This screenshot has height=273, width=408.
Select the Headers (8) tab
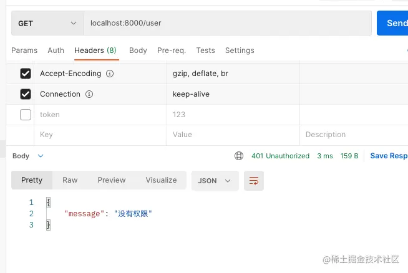click(x=95, y=50)
